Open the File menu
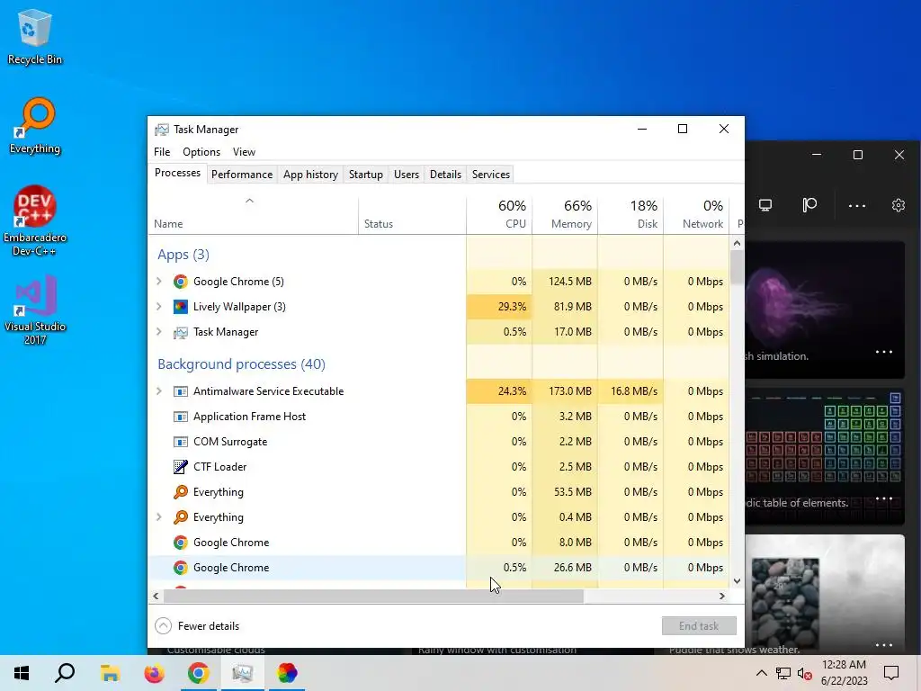Image resolution: width=921 pixels, height=691 pixels. point(162,151)
